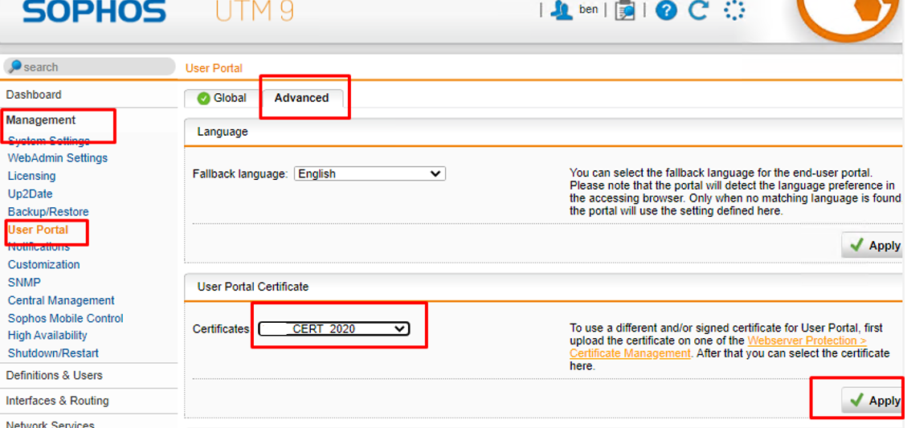The image size is (907, 428).
Task: Open the clipboard log icon in header
Action: click(x=625, y=10)
